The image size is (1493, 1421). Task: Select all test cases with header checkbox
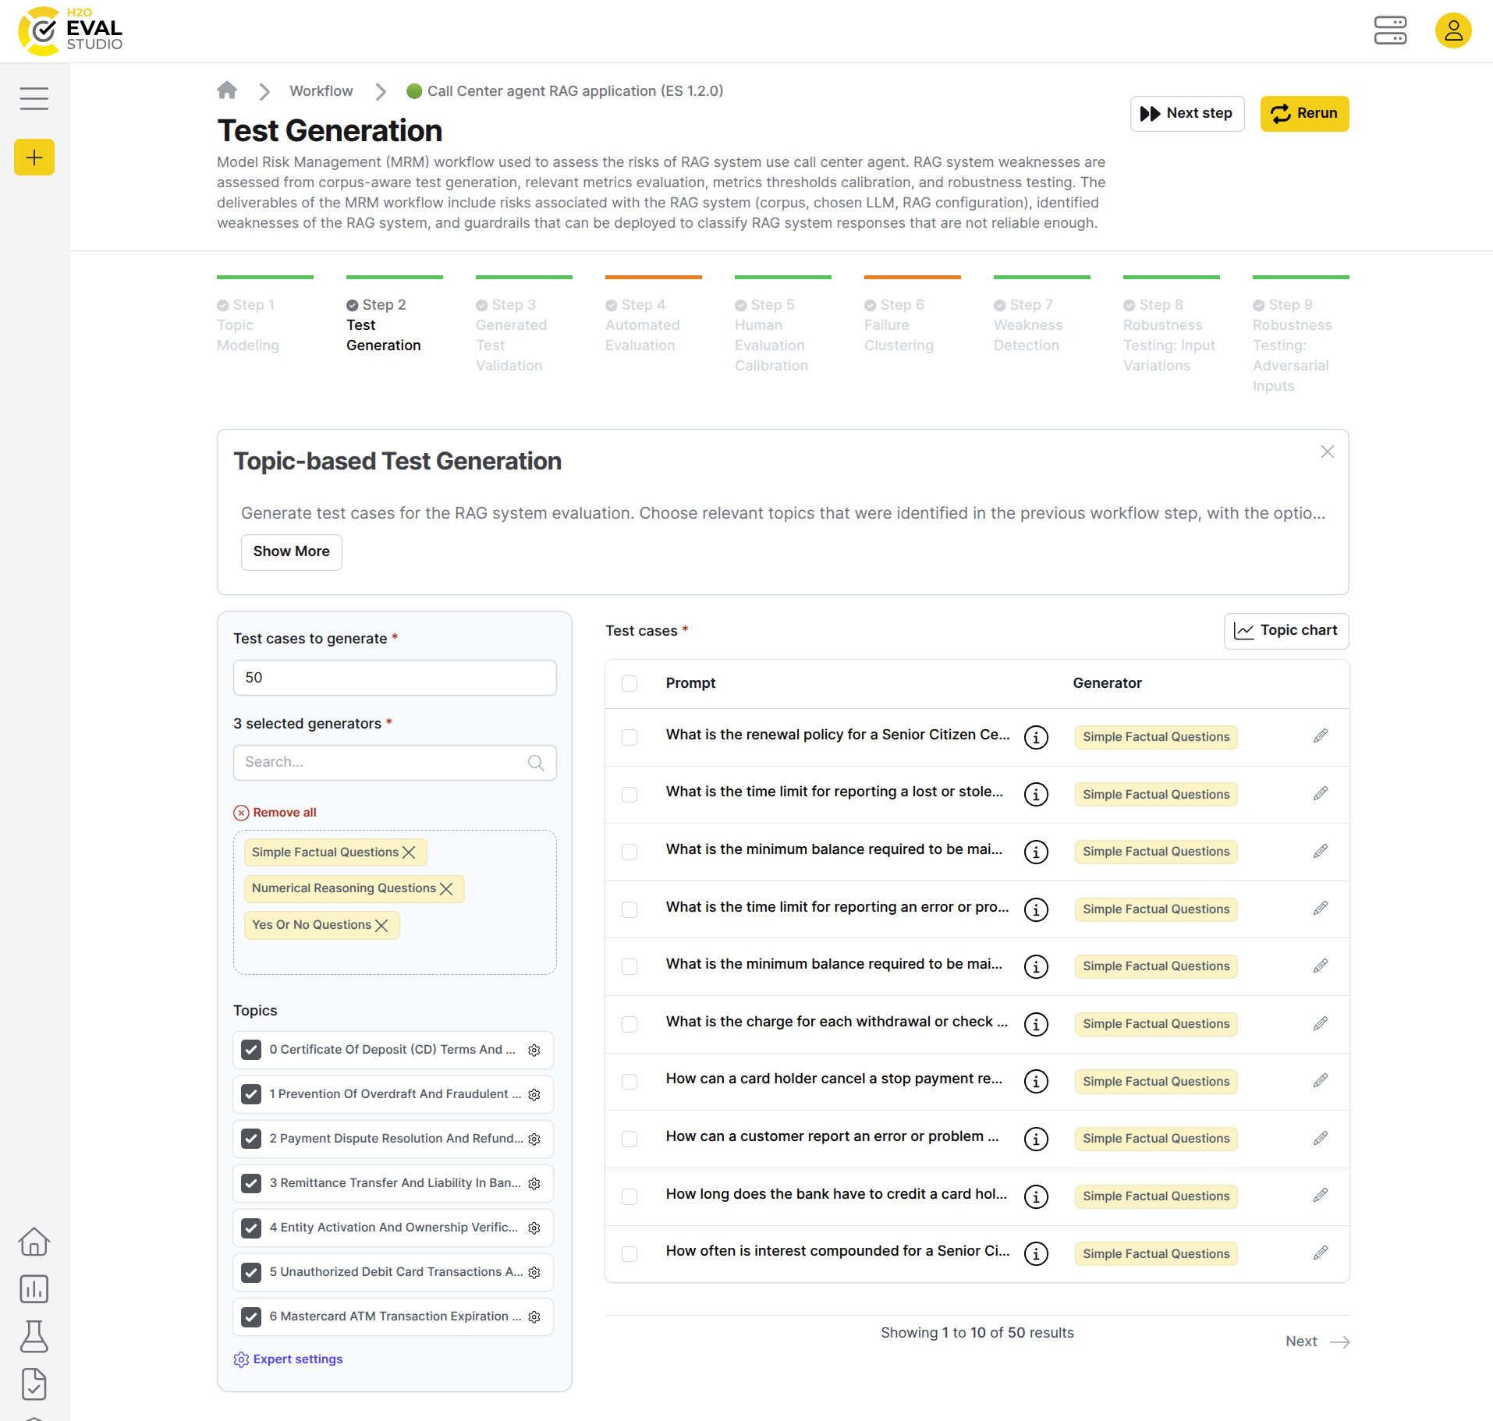[629, 684]
